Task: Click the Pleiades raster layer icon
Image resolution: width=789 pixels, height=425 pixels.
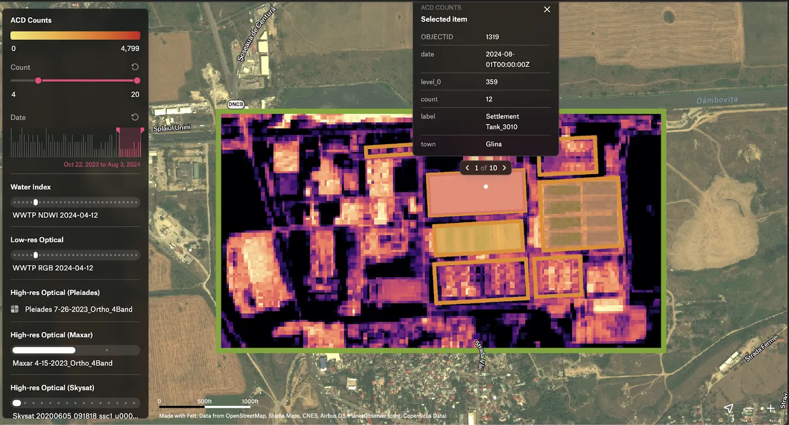Action: pyautogui.click(x=15, y=309)
